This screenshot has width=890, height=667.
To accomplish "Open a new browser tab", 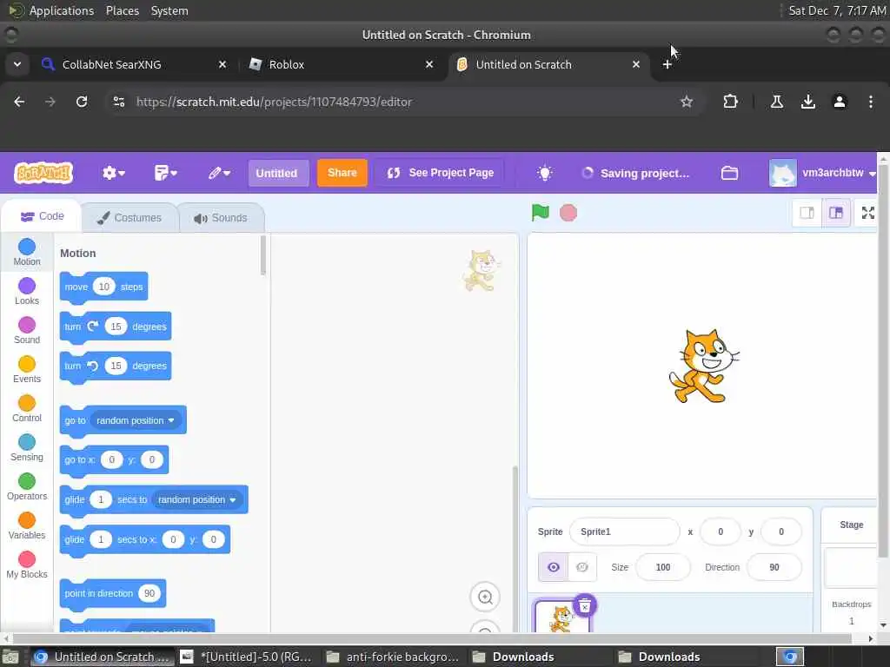I will coord(667,64).
